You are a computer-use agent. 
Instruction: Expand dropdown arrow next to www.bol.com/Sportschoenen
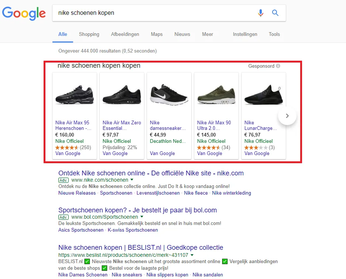tap(142, 216)
